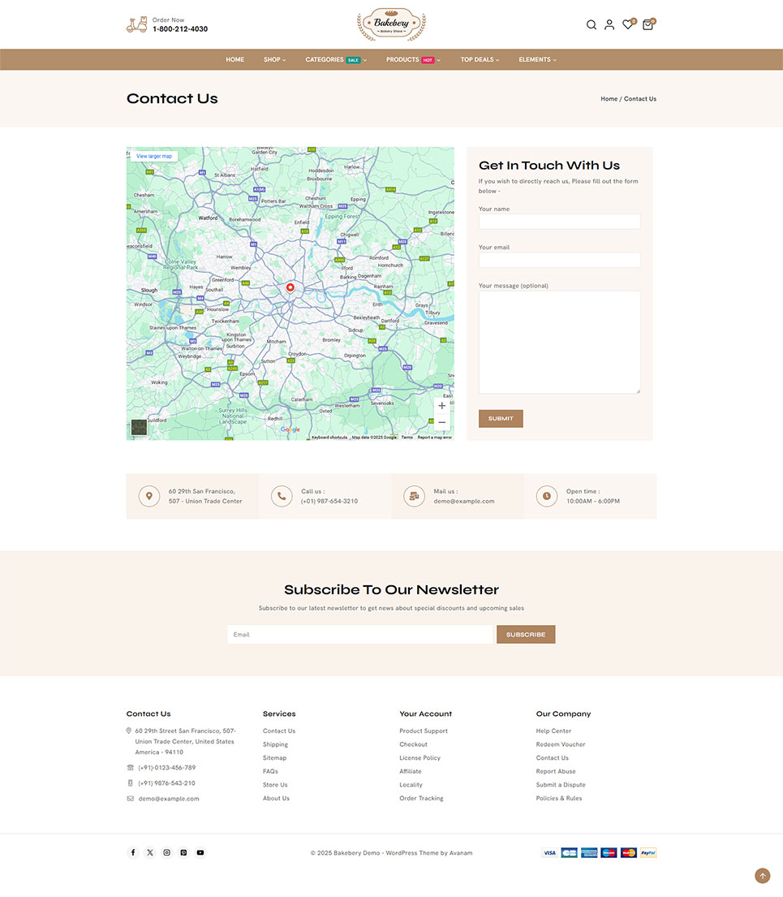Screen dimensions: 783x897
Task: Expand the Shop dropdown menu
Action: [274, 60]
